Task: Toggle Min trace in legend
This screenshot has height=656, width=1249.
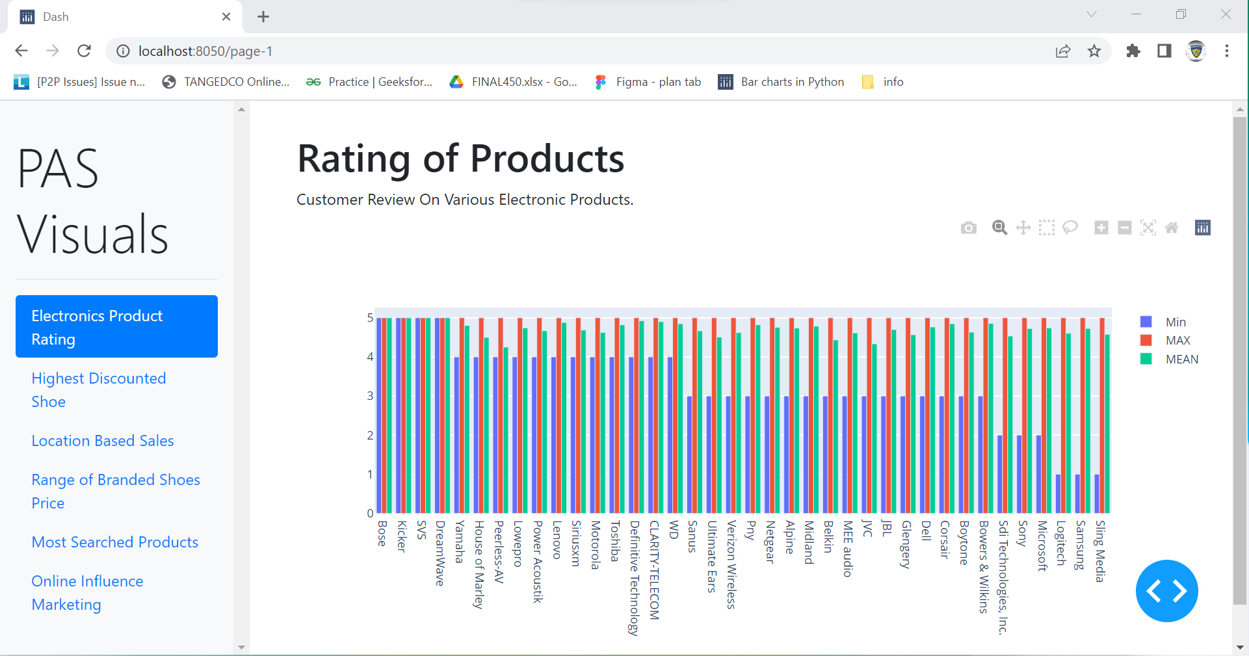Action: pyautogui.click(x=1169, y=322)
